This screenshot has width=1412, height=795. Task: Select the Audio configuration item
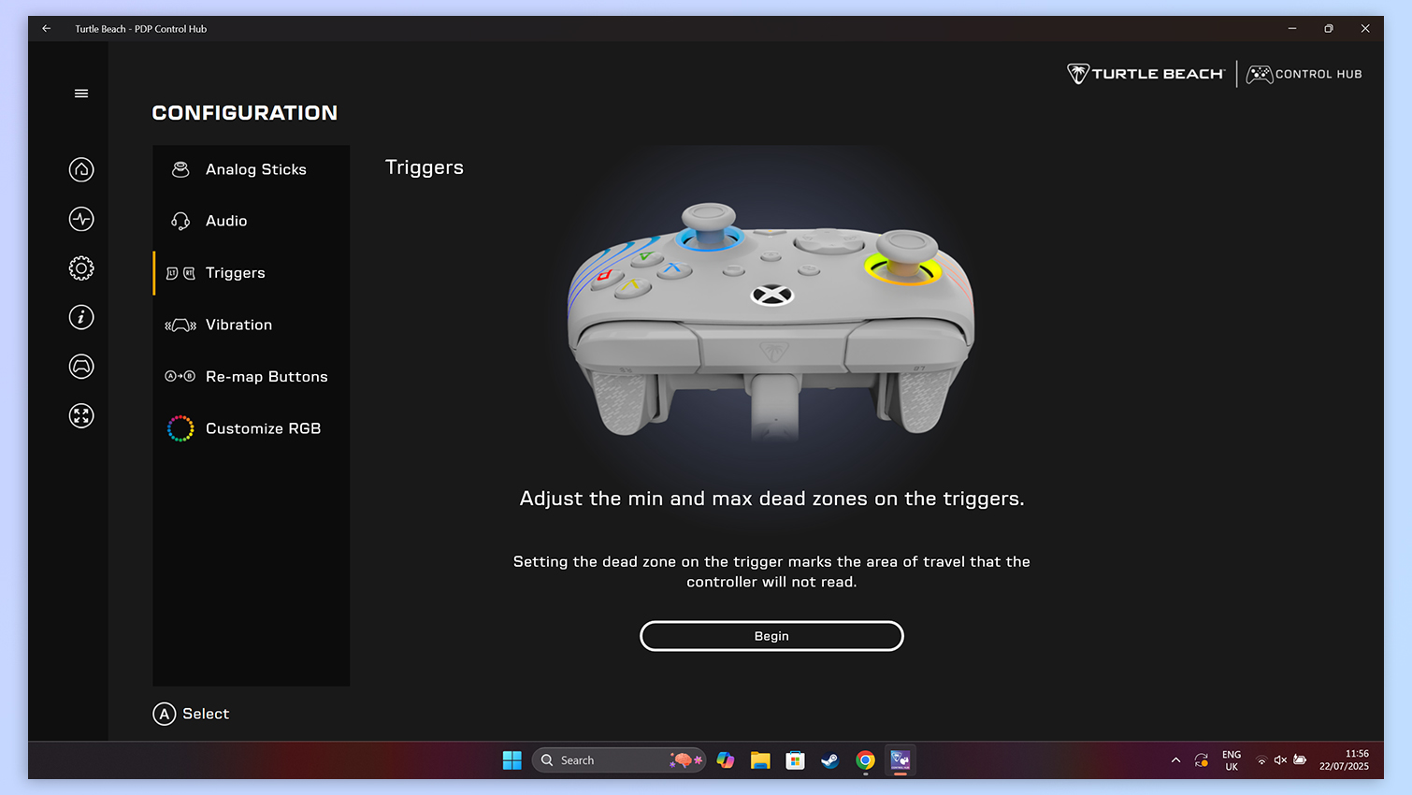click(226, 221)
